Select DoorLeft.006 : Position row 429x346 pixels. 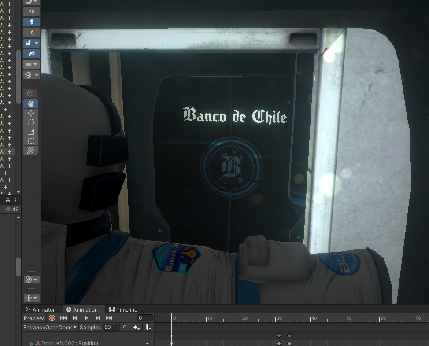tap(88, 343)
